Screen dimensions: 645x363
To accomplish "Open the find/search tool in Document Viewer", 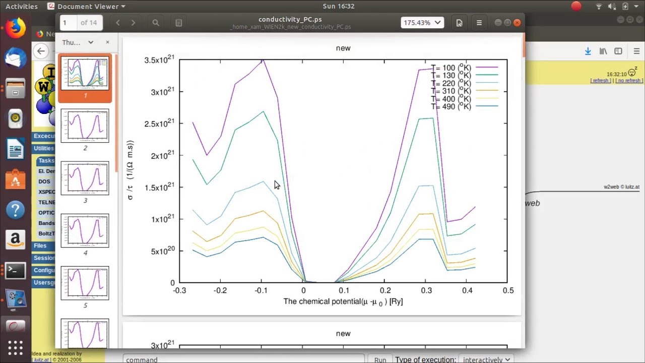I will tap(156, 23).
